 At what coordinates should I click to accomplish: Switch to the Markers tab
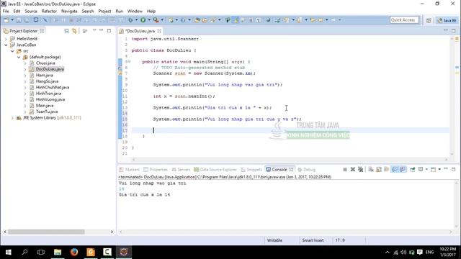coord(130,170)
